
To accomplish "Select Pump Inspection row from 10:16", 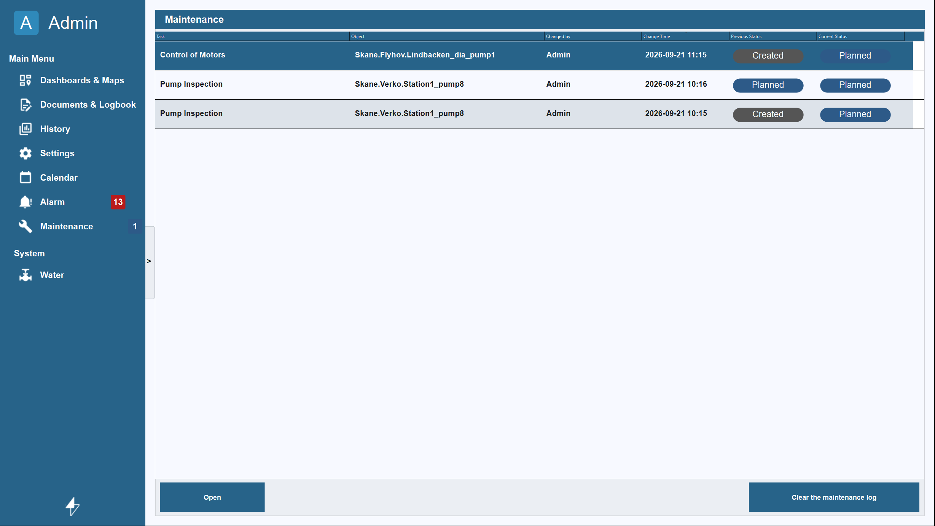I will click(534, 85).
